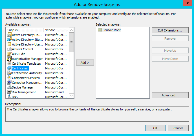
Task: Click the Authorization Manager snap-in icon
Action: click(9, 59)
